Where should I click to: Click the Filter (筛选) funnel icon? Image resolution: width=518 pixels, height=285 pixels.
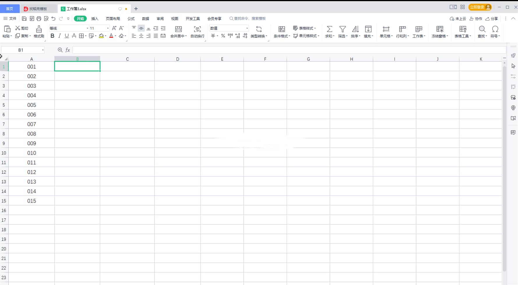[x=343, y=29]
